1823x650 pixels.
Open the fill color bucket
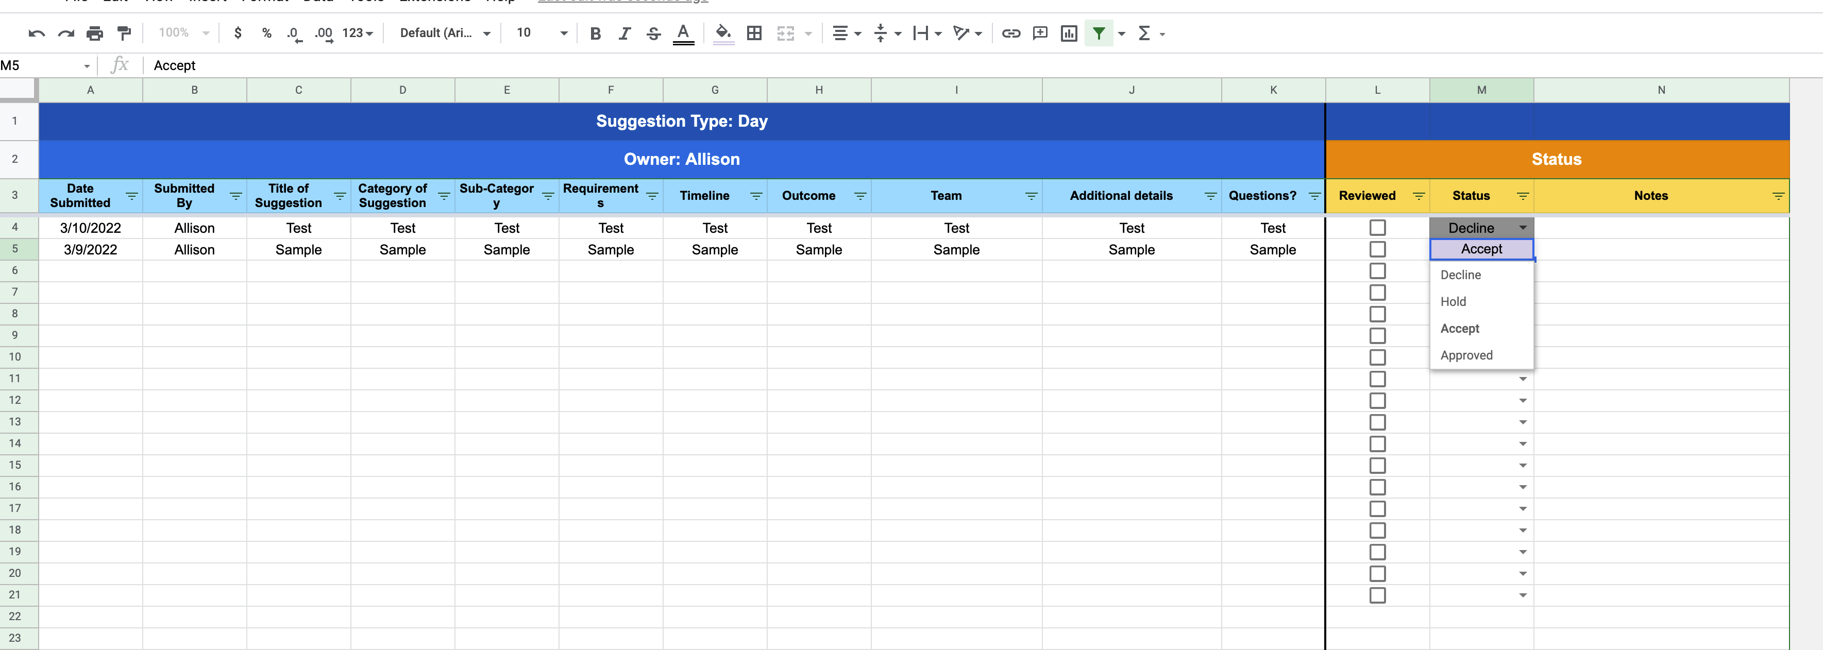[x=723, y=33]
